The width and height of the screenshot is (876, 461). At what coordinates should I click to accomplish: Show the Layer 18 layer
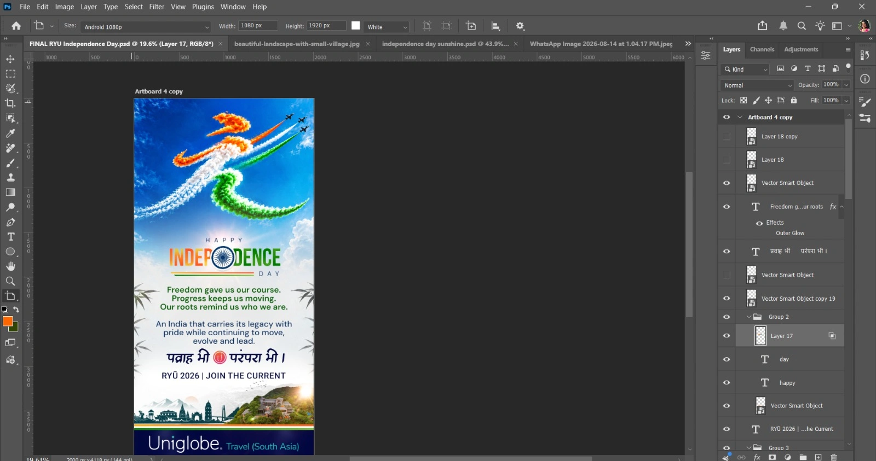click(727, 160)
